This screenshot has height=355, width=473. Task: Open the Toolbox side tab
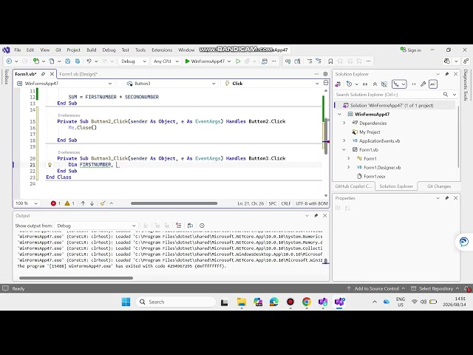pos(6,77)
